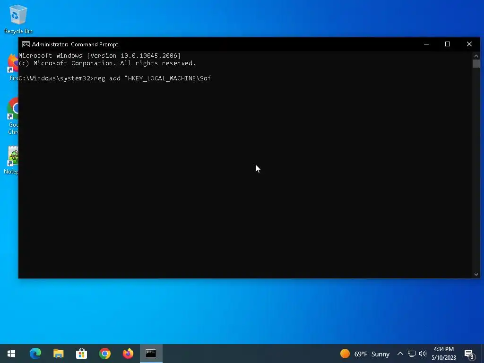This screenshot has height=363, width=484.
Task: Open Microsoft Store from the taskbar
Action: pos(81,354)
